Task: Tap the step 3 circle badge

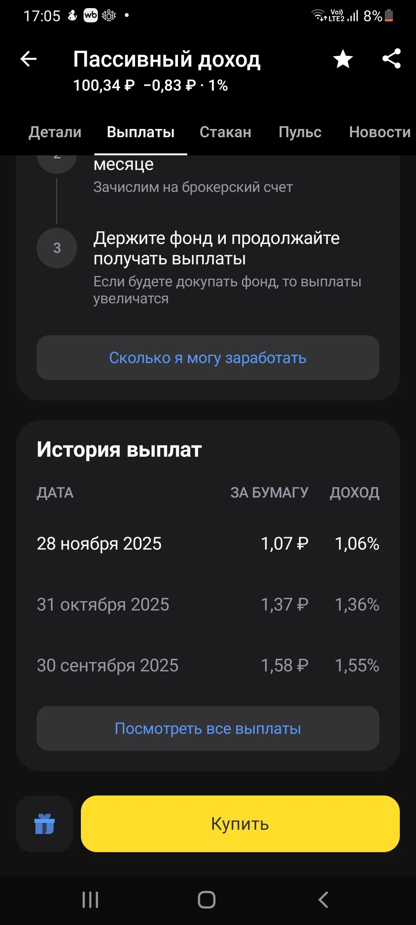Action: (x=57, y=248)
